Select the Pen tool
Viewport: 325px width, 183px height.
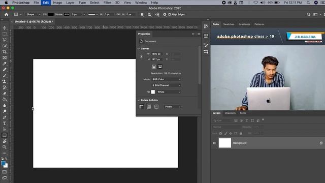5,117
